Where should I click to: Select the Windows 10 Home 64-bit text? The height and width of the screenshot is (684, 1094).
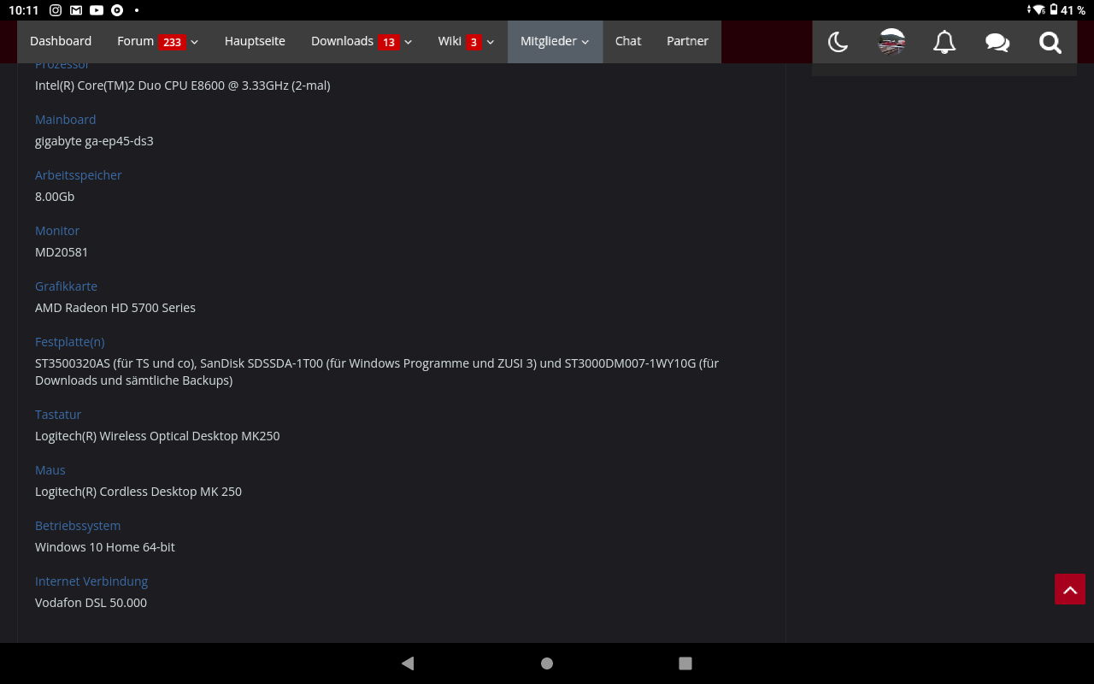pos(105,547)
